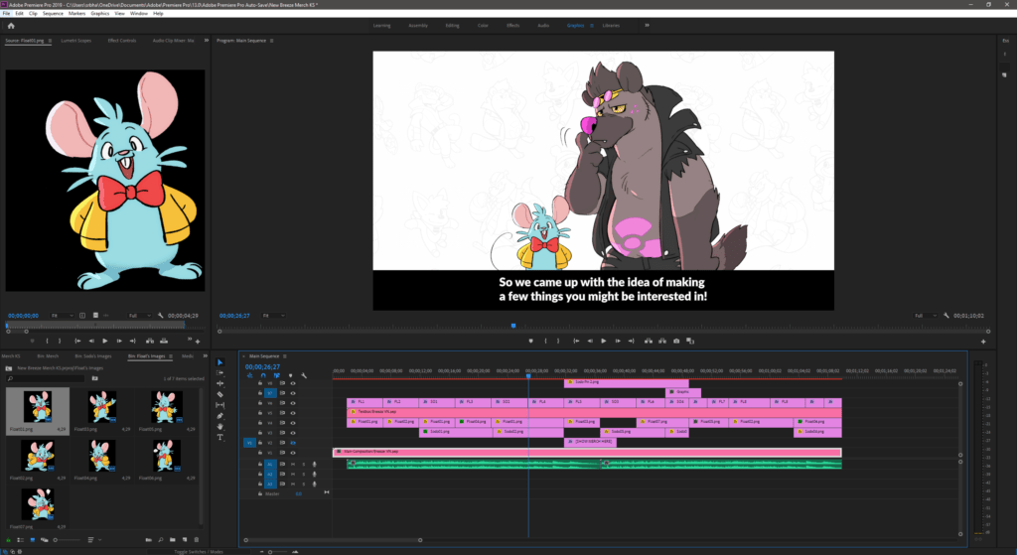Toggle snap magnet in the timeline
The image size is (1017, 555).
point(262,375)
